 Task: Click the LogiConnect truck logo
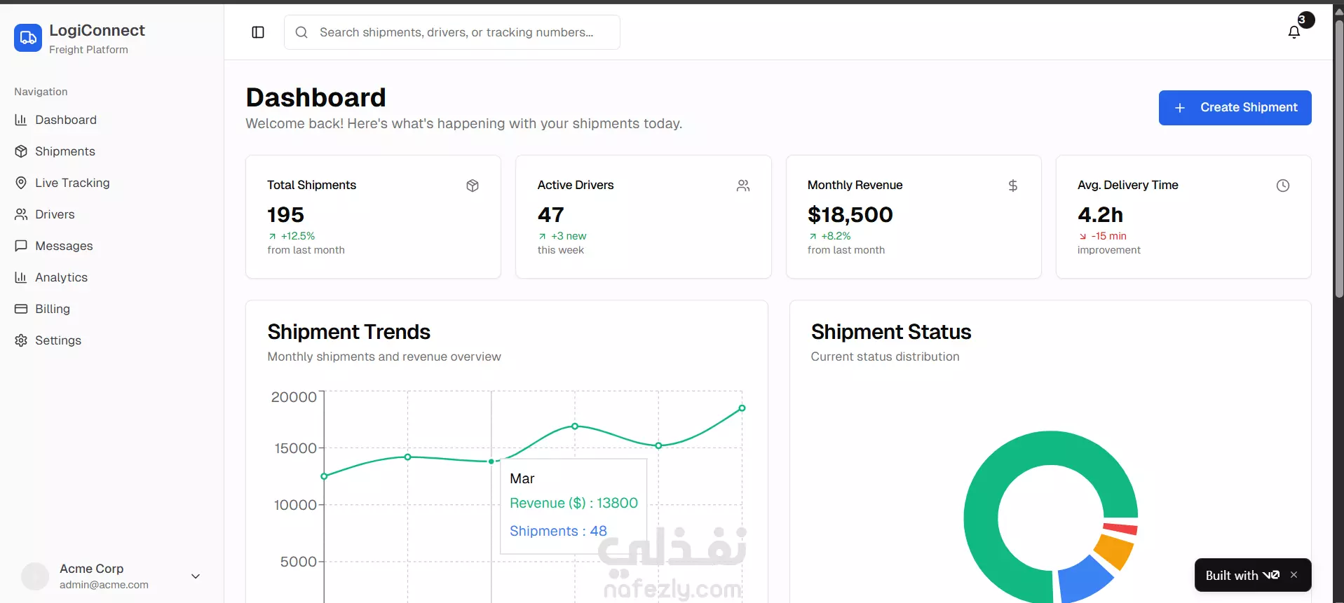click(28, 38)
